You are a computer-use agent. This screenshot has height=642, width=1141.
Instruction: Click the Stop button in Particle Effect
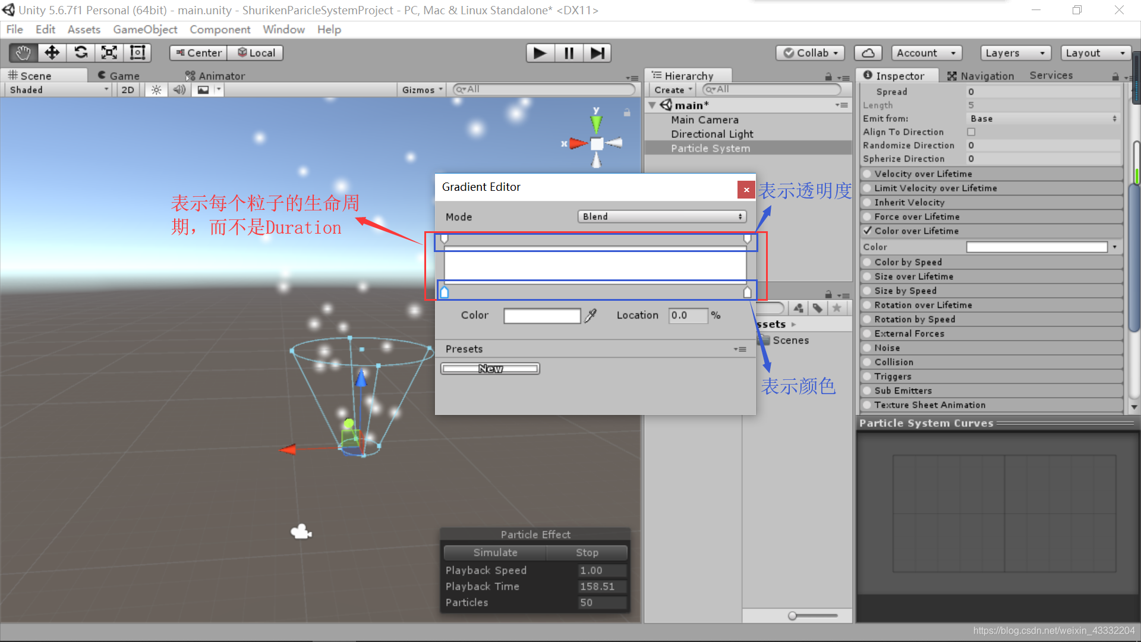click(x=587, y=552)
